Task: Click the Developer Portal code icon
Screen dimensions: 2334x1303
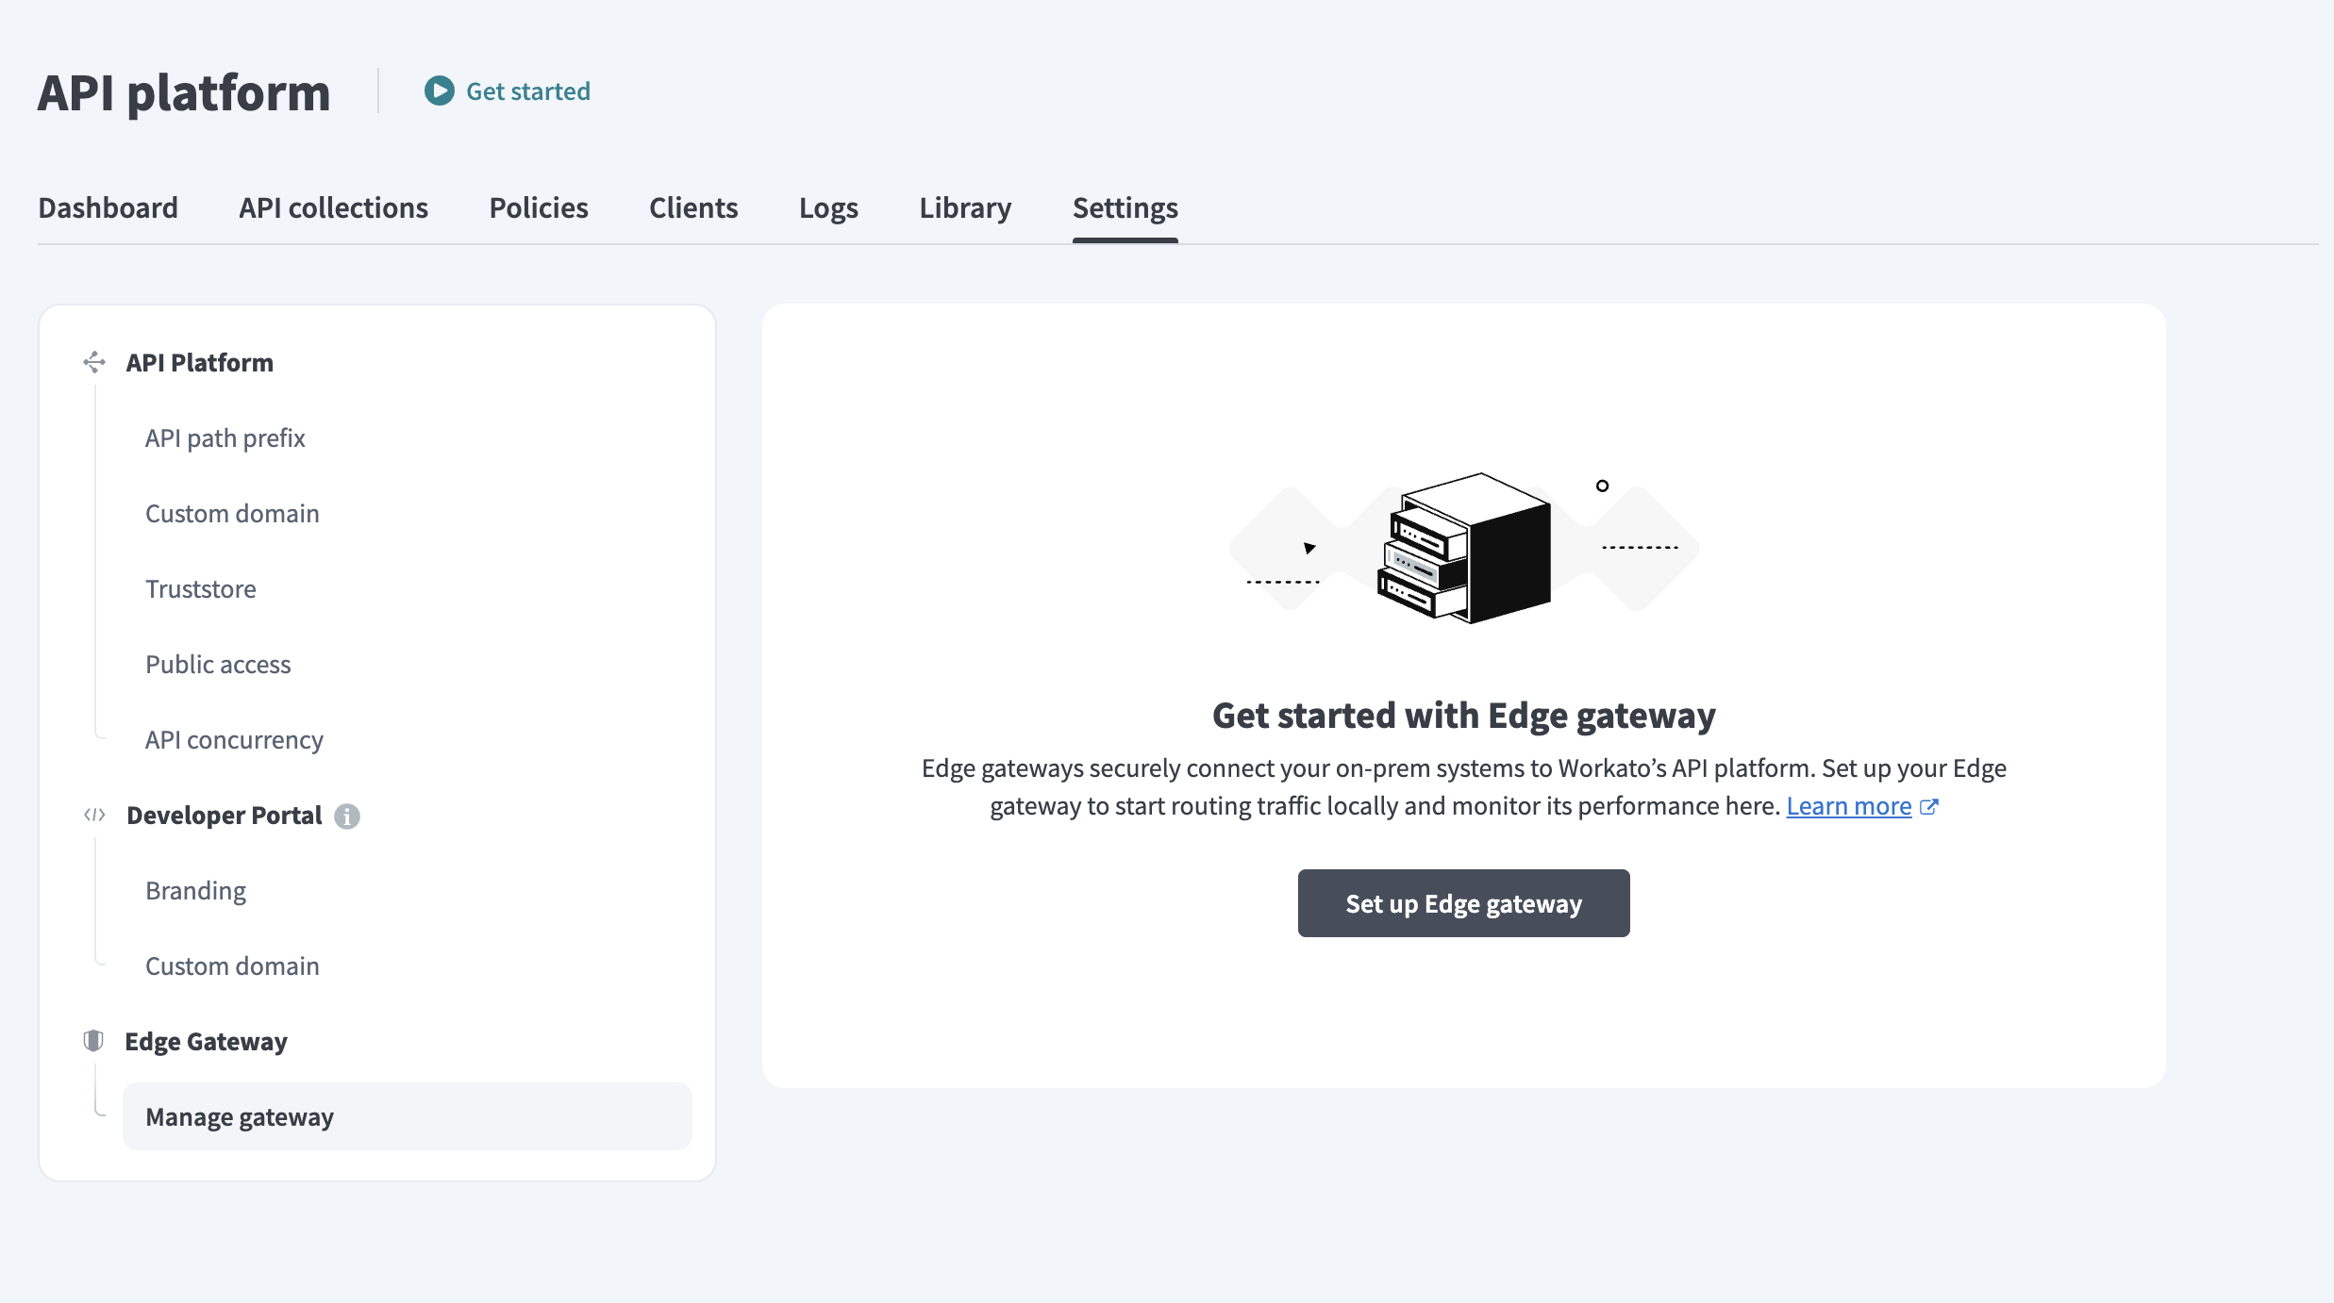Action: [94, 815]
